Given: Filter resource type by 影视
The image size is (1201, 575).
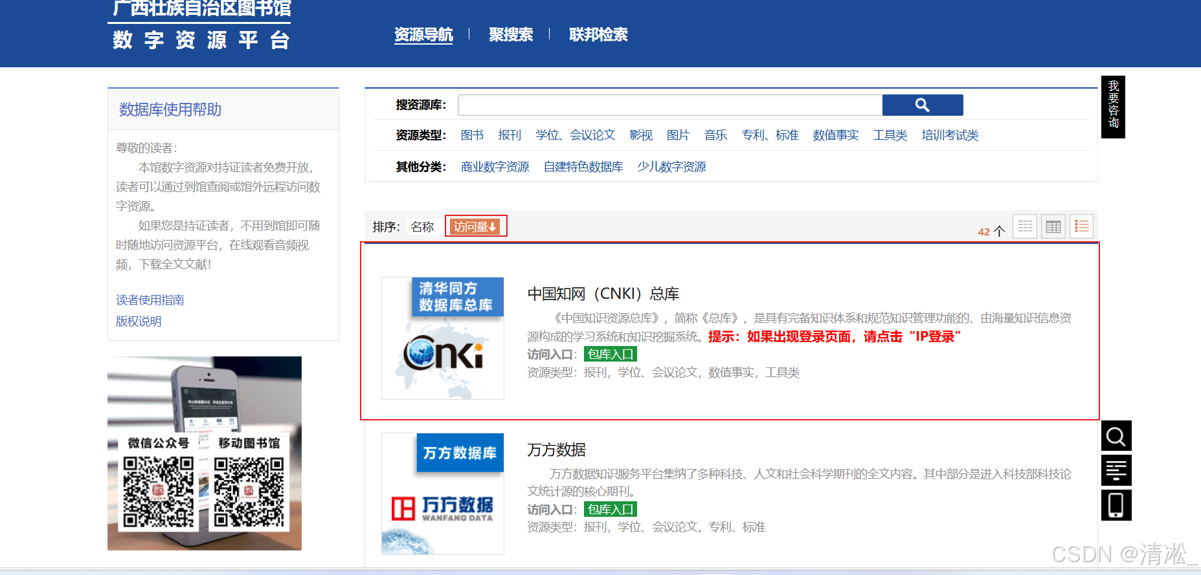Looking at the screenshot, I should pyautogui.click(x=641, y=135).
